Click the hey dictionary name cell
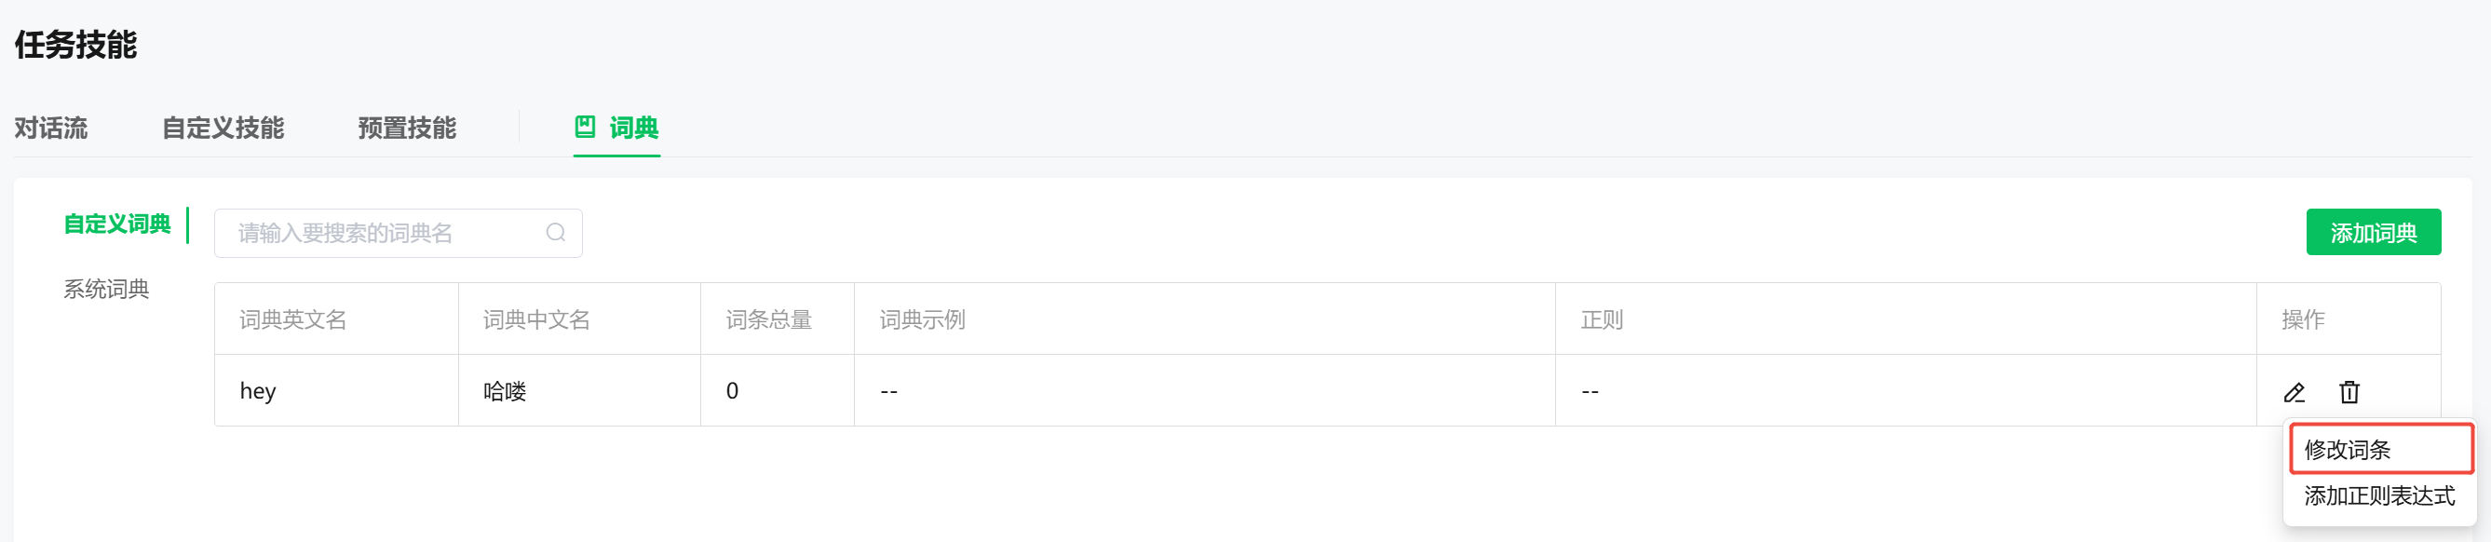Image resolution: width=2491 pixels, height=542 pixels. pyautogui.click(x=257, y=390)
